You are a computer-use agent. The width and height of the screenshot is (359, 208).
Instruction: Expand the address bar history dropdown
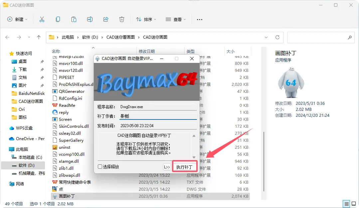pyautogui.click(x=266, y=37)
